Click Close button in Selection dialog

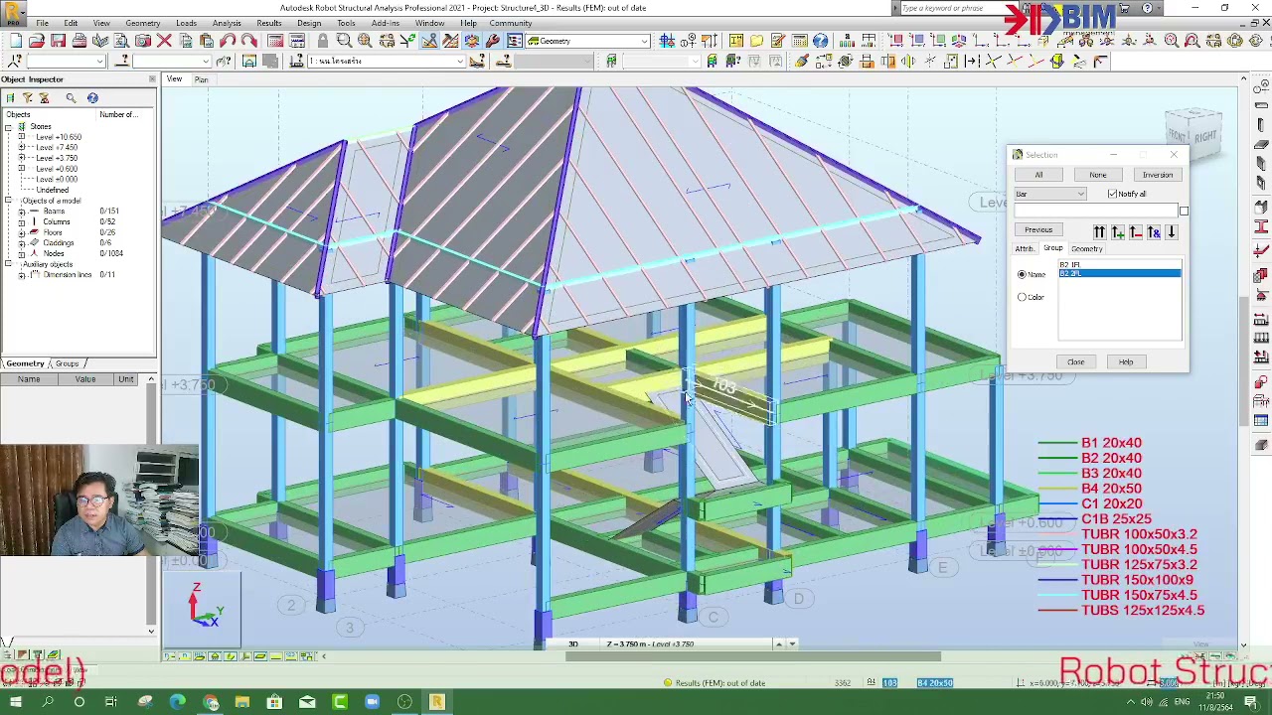1076,361
